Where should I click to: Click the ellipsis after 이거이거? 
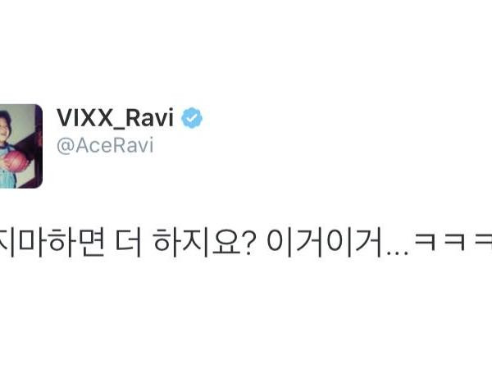398,253
